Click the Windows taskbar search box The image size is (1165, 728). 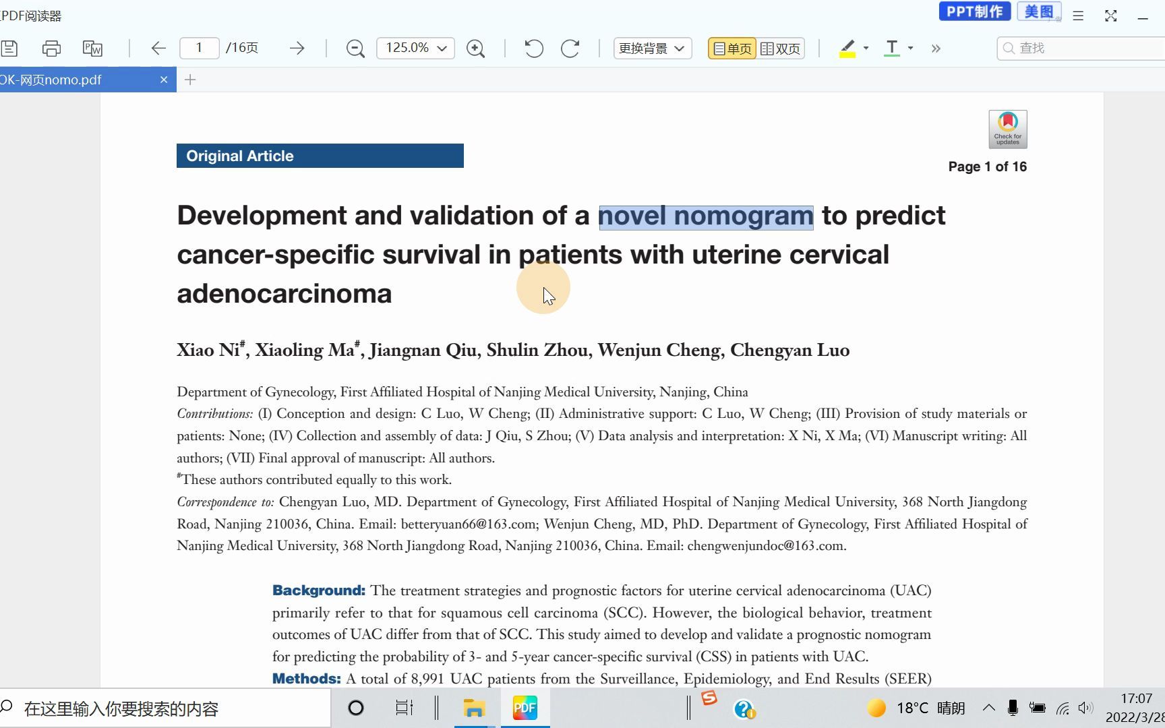click(165, 708)
